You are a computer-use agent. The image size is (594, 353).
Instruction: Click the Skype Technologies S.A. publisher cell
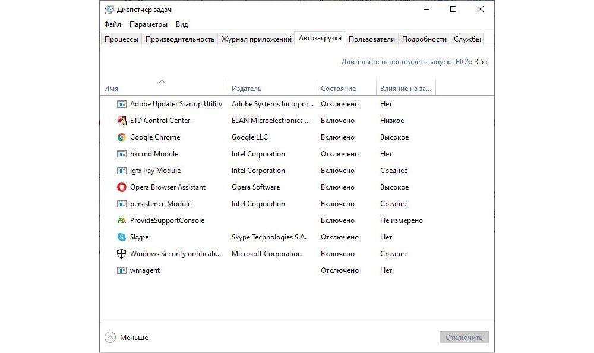pos(269,237)
